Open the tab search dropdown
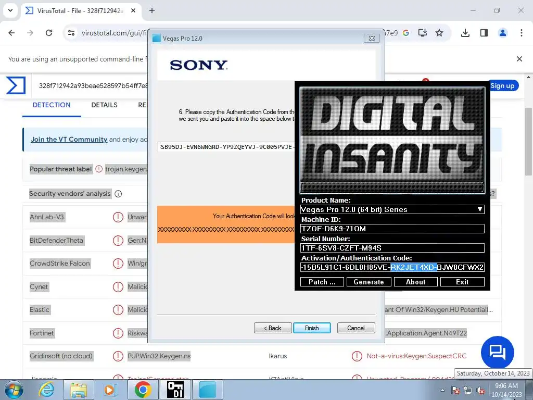This screenshot has height=400, width=533. [x=10, y=10]
